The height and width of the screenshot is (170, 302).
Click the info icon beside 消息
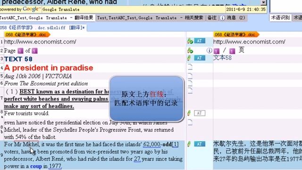tap(222, 18)
